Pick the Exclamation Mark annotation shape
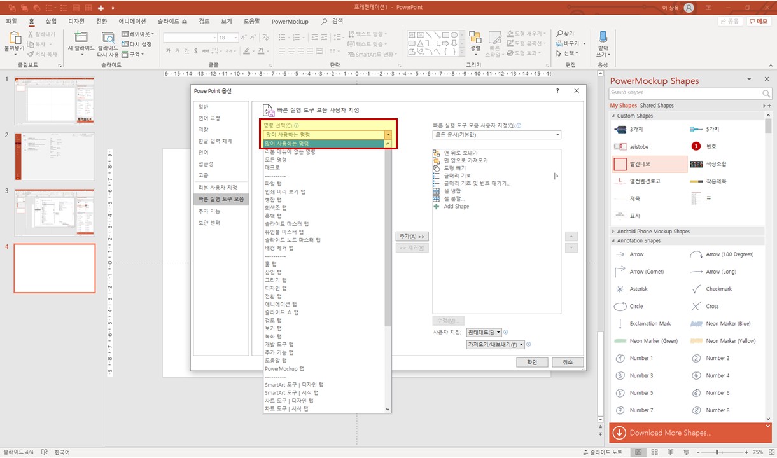Image resolution: width=777 pixels, height=458 pixels. 649,324
